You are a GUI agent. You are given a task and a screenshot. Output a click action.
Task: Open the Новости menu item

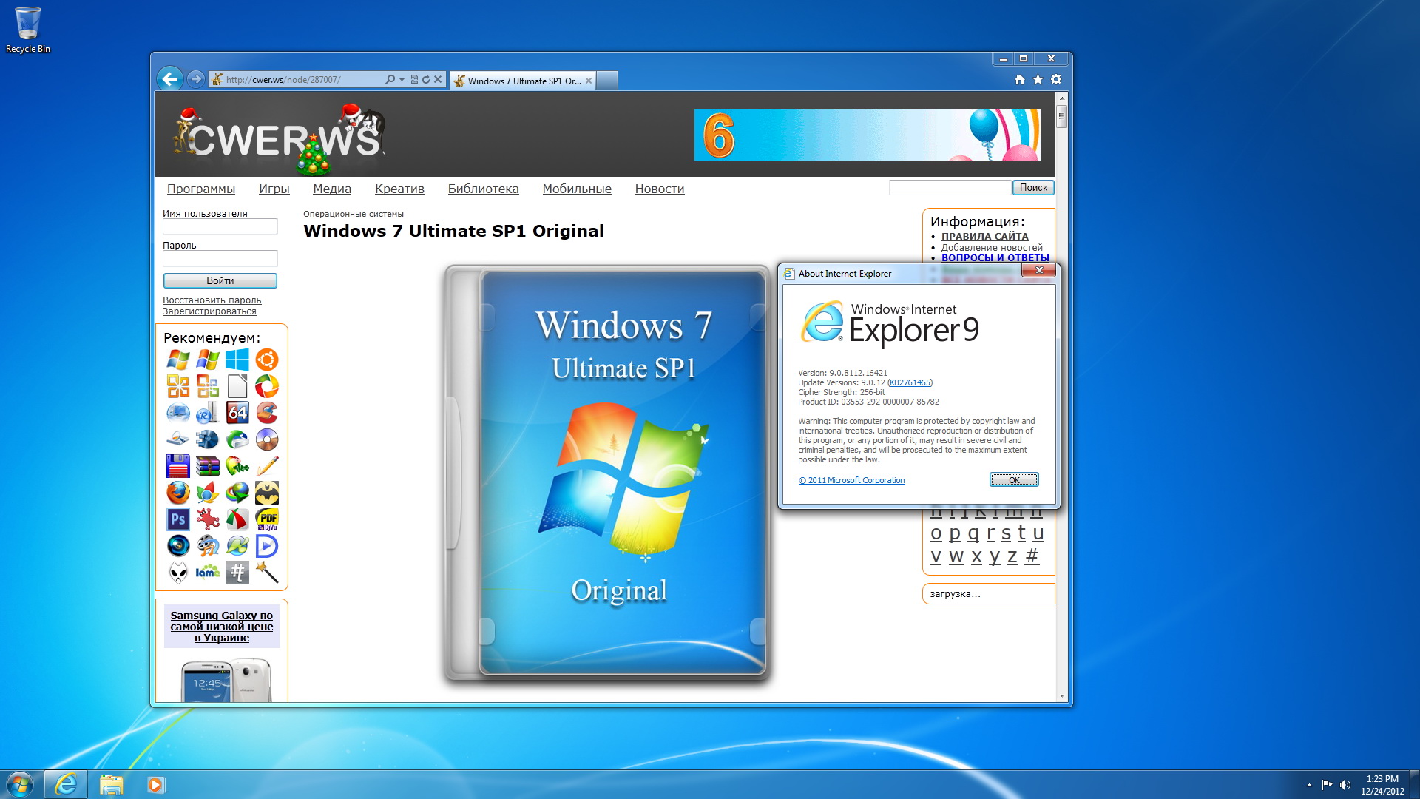[x=659, y=189]
